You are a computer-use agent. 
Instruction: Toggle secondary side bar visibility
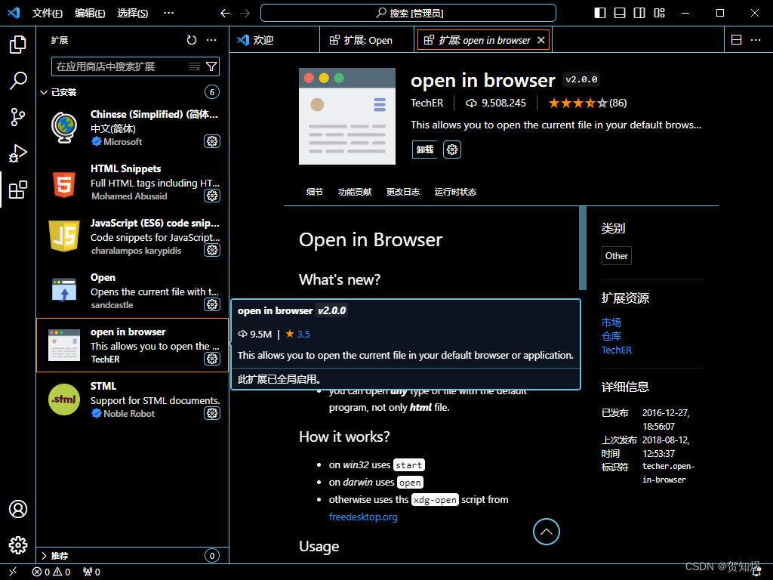639,14
